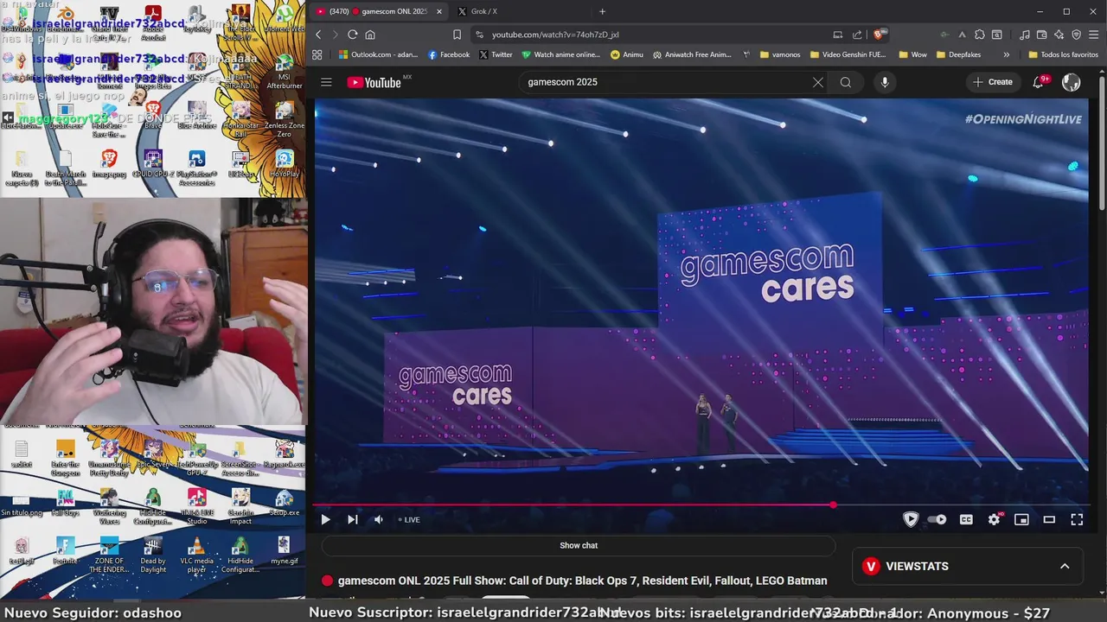
Task: Run search with the magnifier button
Action: coord(846,82)
